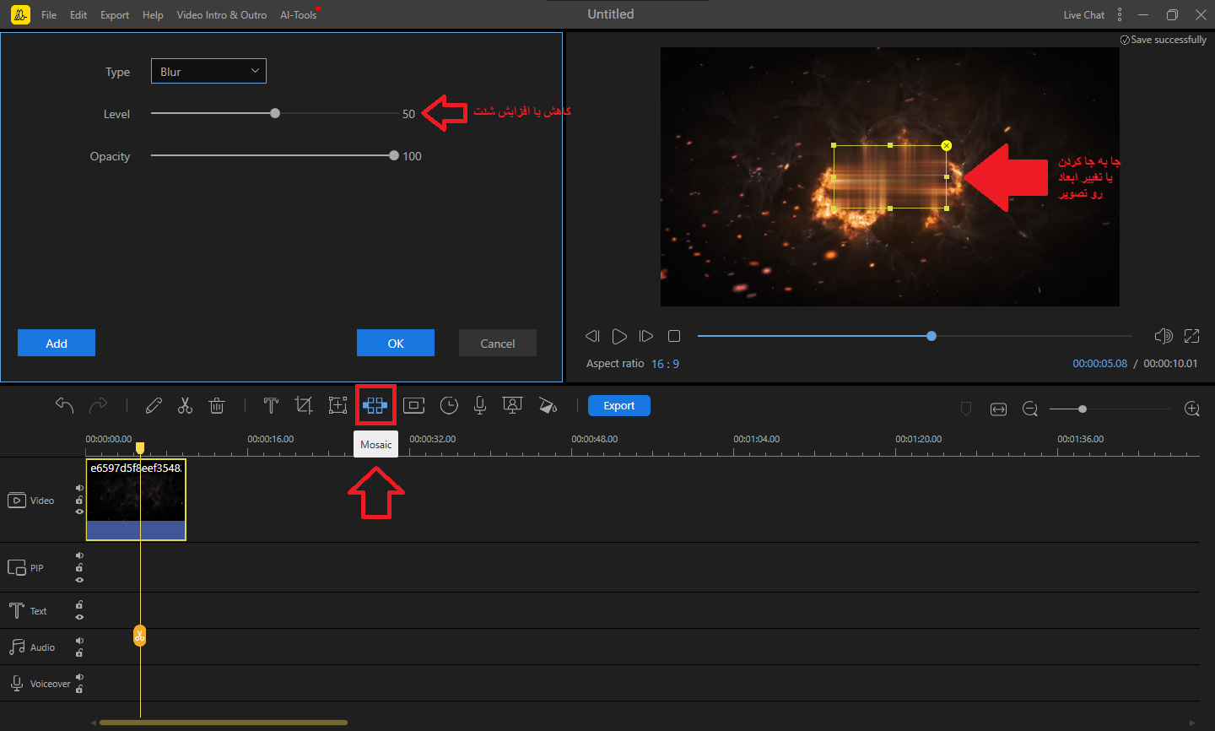Lock the Voiceover track

79,690
